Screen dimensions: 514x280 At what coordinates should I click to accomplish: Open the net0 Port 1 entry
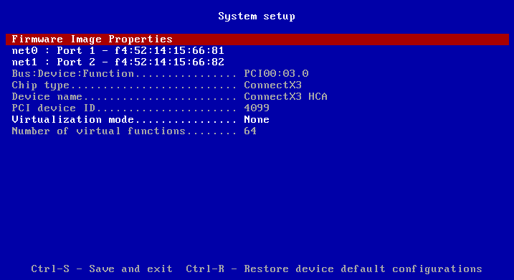[118, 50]
